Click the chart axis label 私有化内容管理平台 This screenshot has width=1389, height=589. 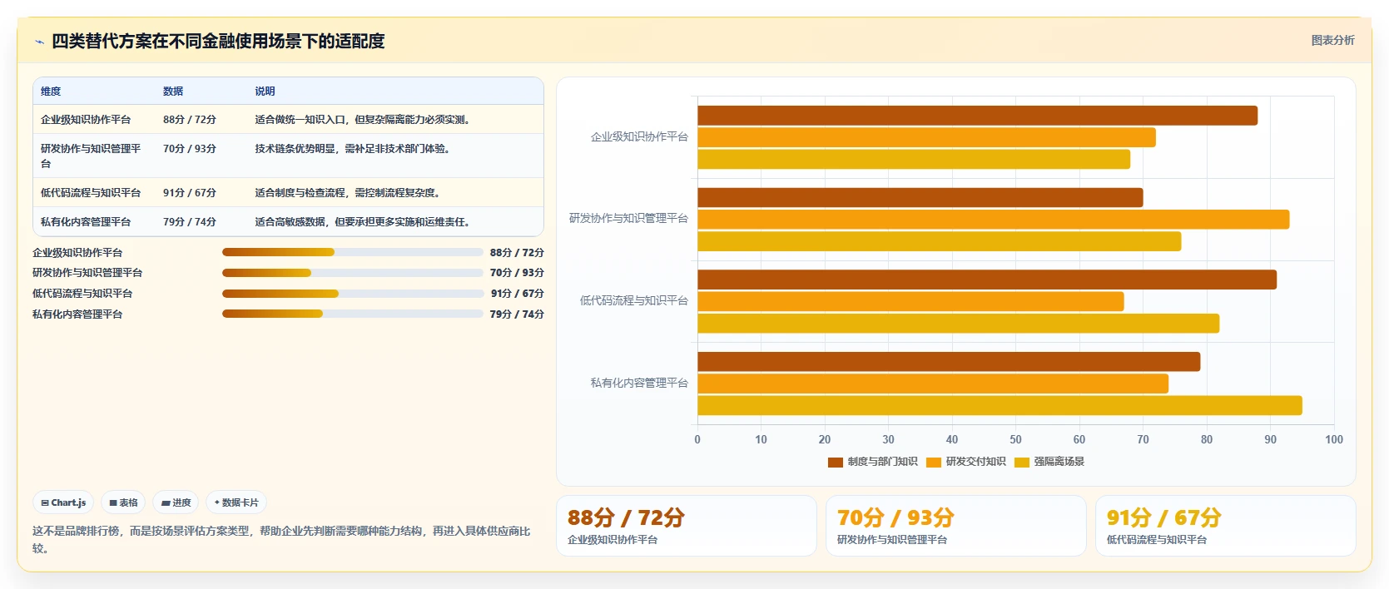[639, 384]
